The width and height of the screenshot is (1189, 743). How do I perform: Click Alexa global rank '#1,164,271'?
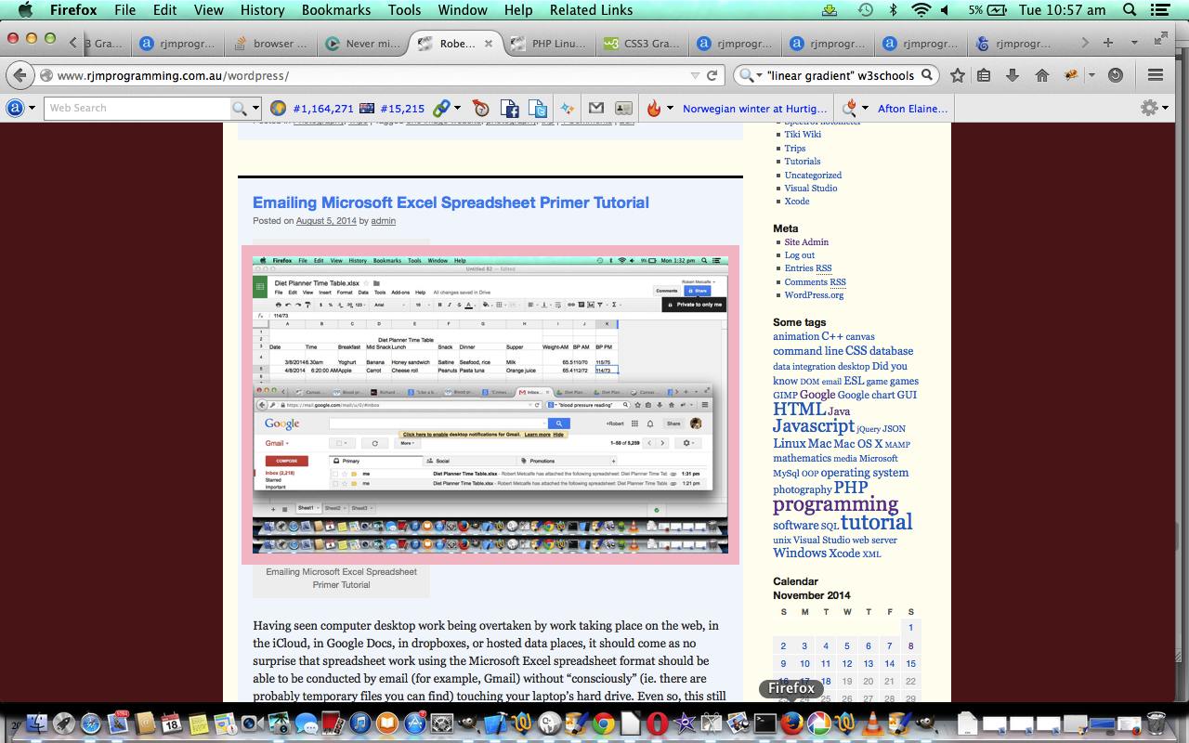[322, 109]
